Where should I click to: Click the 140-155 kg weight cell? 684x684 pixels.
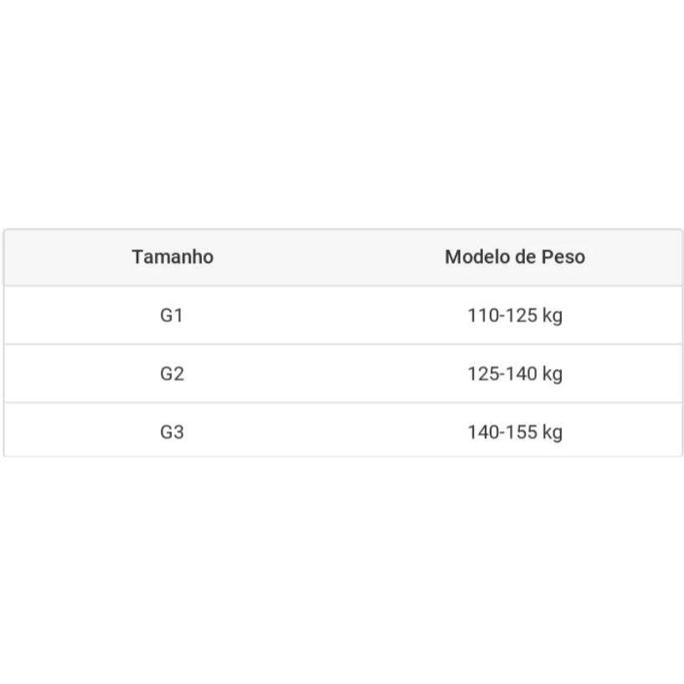tap(514, 432)
